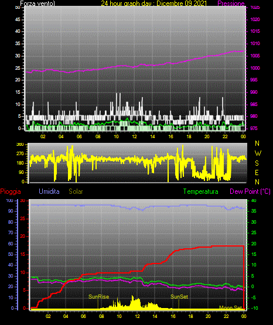This screenshot has width=273, height=325.
Task: Click the 1020 pressure axis value
Action: point(255,19)
